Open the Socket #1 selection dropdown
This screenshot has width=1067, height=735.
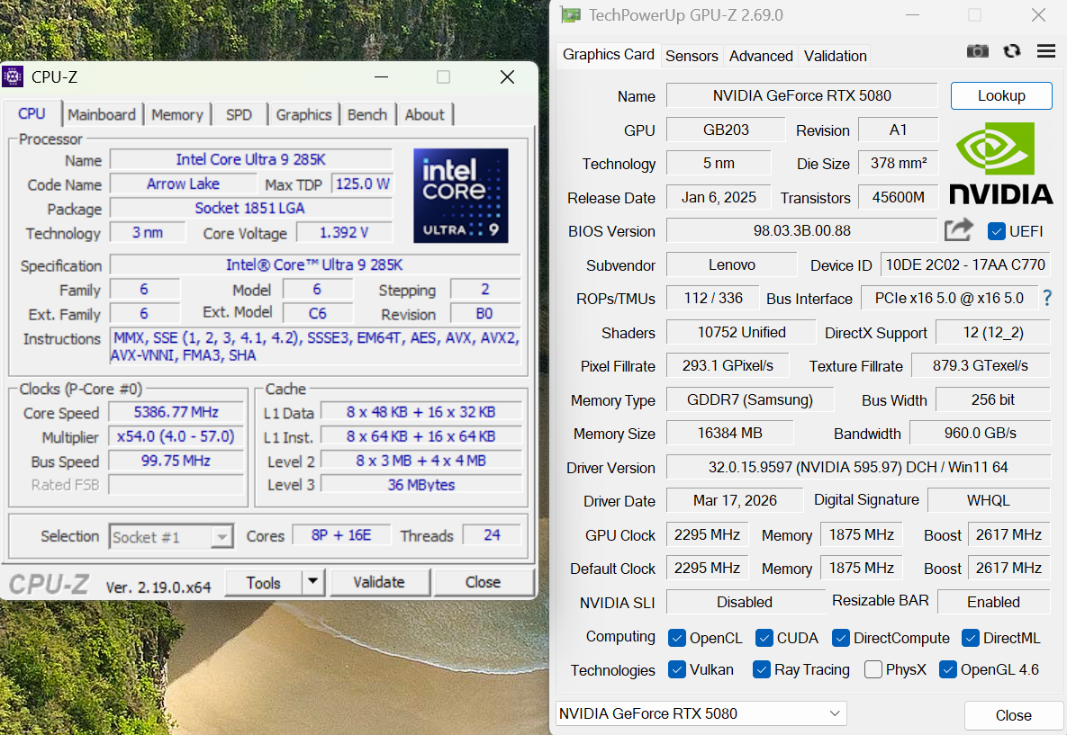tap(171, 537)
